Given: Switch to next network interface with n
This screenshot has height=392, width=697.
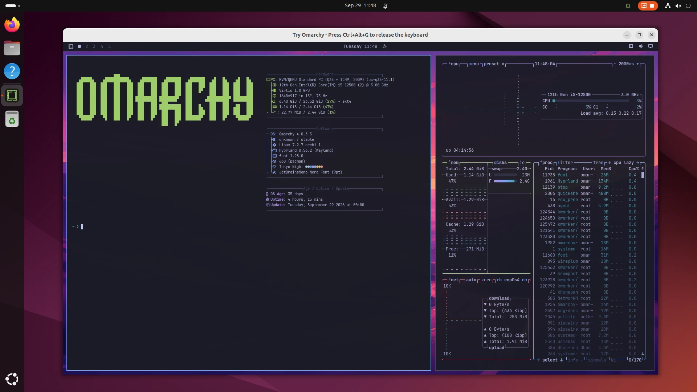Looking at the screenshot, I should tap(525, 280).
